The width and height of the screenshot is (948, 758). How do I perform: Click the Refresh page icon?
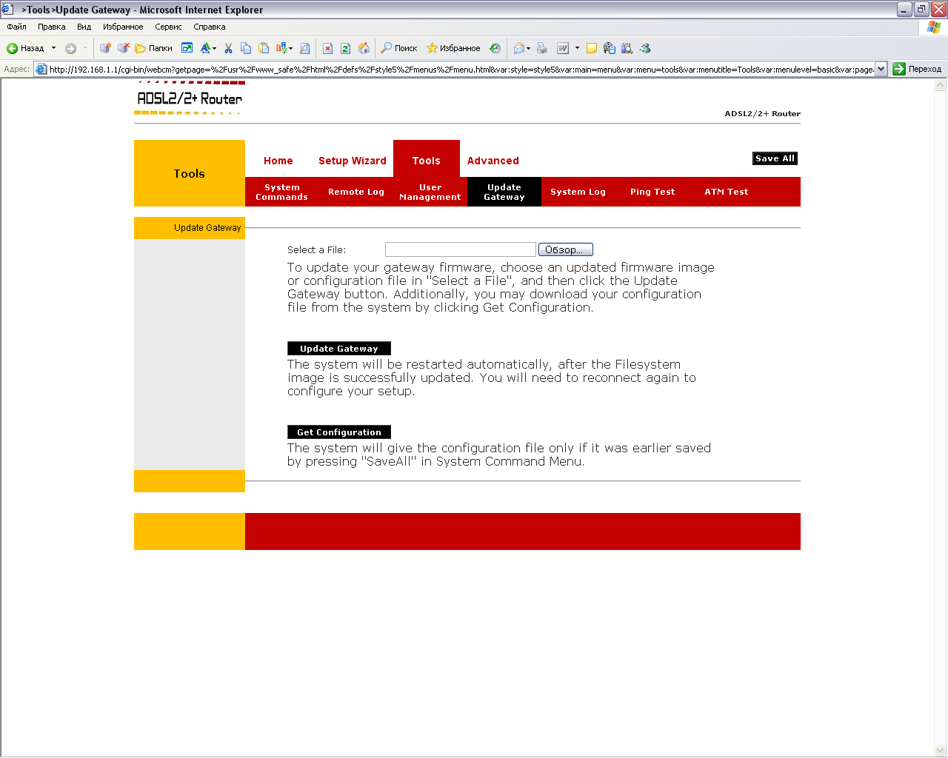pos(345,48)
